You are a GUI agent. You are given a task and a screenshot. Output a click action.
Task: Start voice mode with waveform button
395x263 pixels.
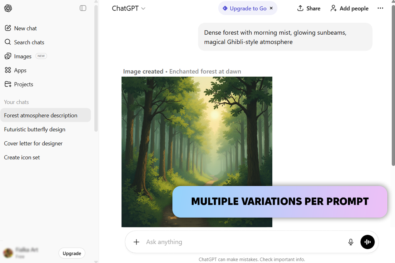pyautogui.click(x=368, y=242)
